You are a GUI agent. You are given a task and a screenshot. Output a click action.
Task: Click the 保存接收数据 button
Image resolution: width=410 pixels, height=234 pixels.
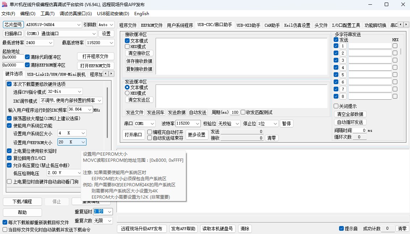pyautogui.click(x=139, y=61)
